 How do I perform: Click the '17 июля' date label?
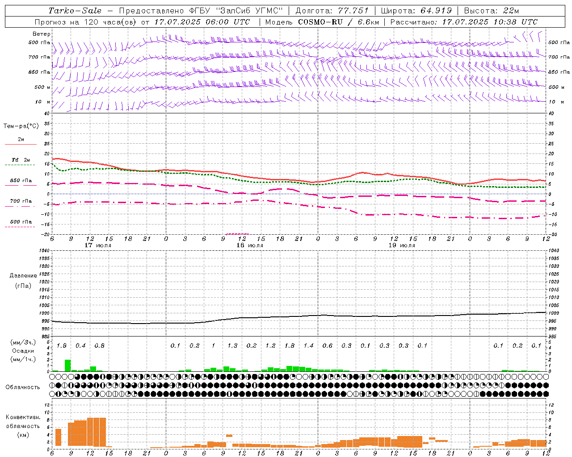click(x=98, y=245)
